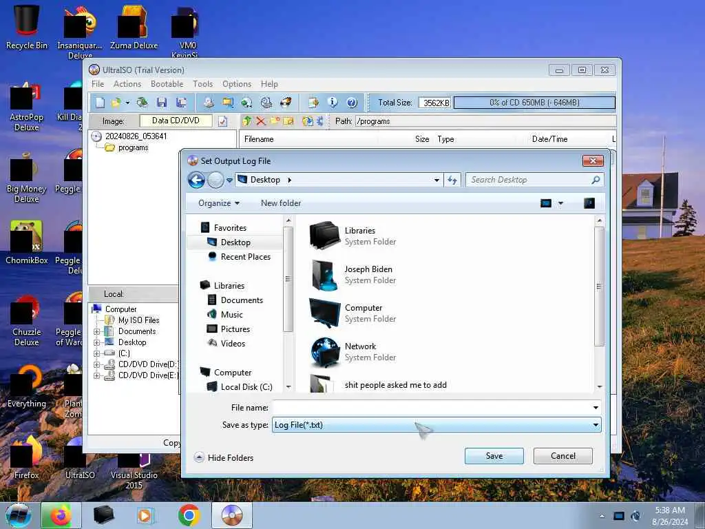This screenshot has height=529, width=705.
Task: Click the Data CD/DVD image type box
Action: pyautogui.click(x=176, y=121)
